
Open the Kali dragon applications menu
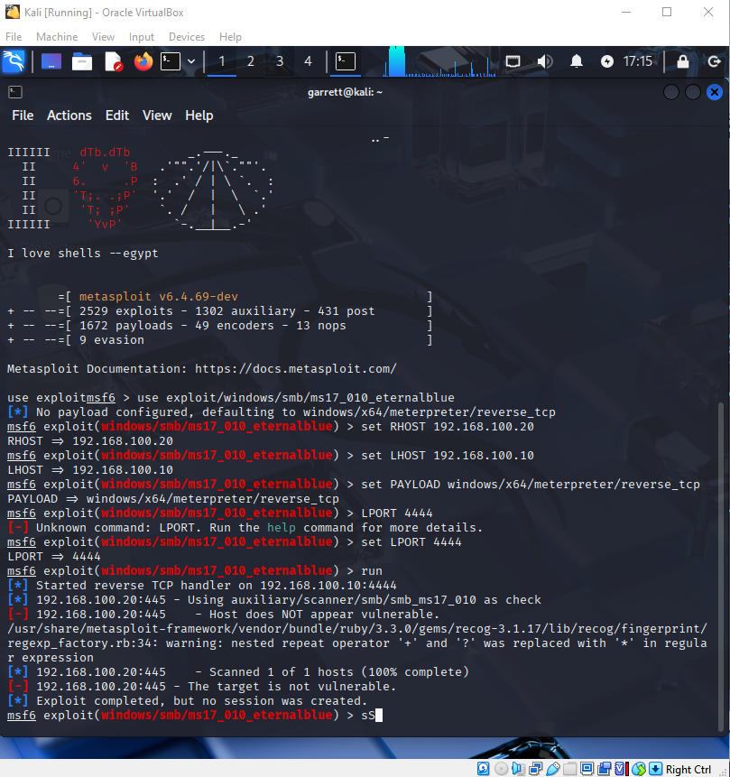pos(14,61)
